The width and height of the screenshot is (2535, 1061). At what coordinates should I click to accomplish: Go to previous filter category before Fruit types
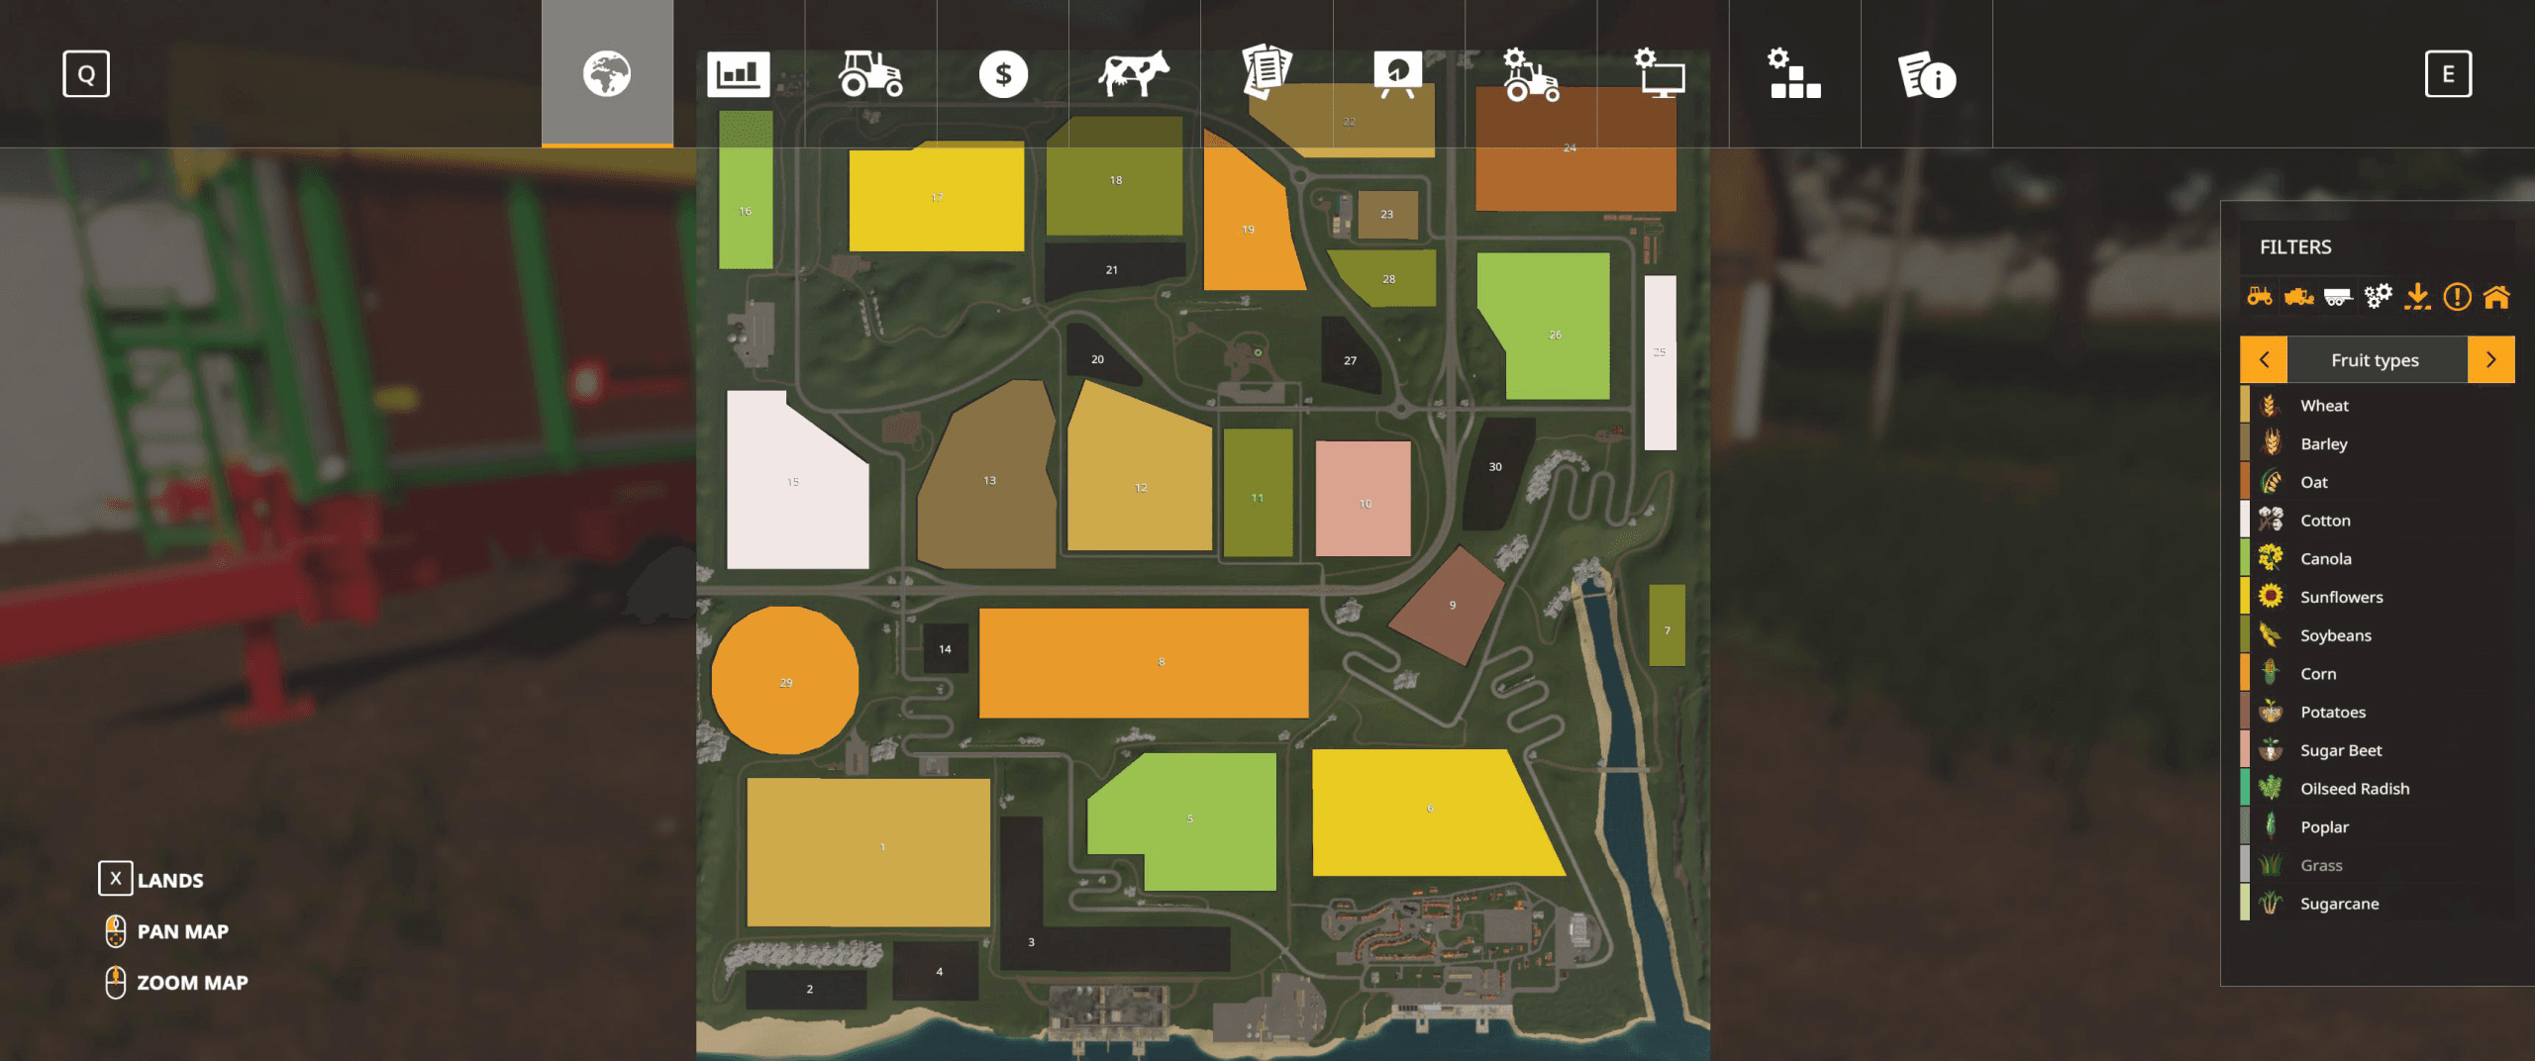click(2264, 359)
